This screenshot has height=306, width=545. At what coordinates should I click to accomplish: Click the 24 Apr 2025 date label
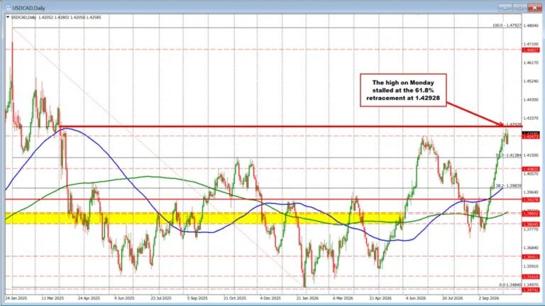(89, 298)
